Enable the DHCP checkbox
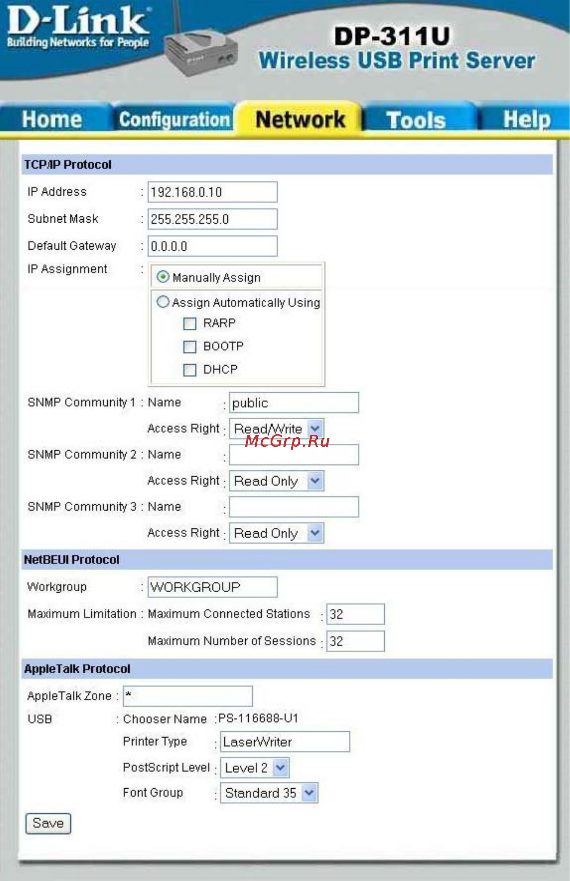 coord(190,370)
